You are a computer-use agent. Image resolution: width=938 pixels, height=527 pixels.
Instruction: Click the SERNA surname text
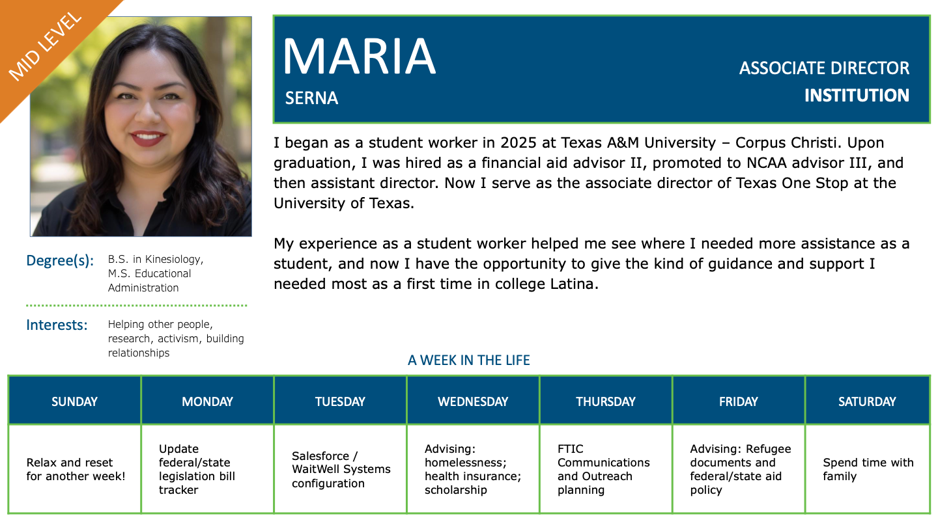pos(311,98)
